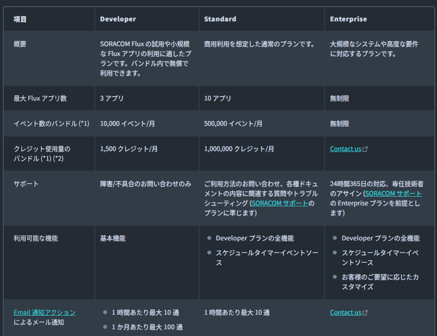Select the 10,000 イベント/月 cell
The height and width of the screenshot is (336, 437).
coord(127,123)
